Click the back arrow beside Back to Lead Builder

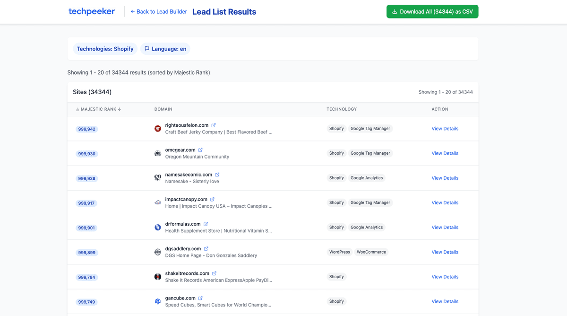click(x=132, y=11)
